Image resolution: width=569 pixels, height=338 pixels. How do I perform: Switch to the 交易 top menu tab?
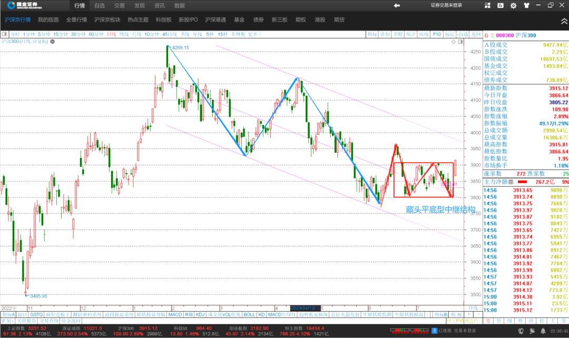tap(120, 5)
